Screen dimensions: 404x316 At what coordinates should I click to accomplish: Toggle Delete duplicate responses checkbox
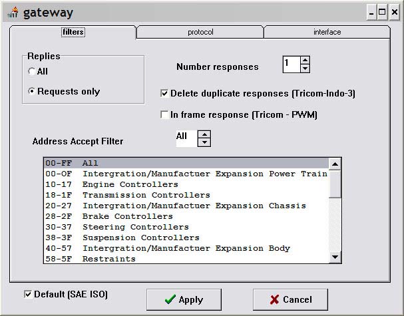point(165,94)
